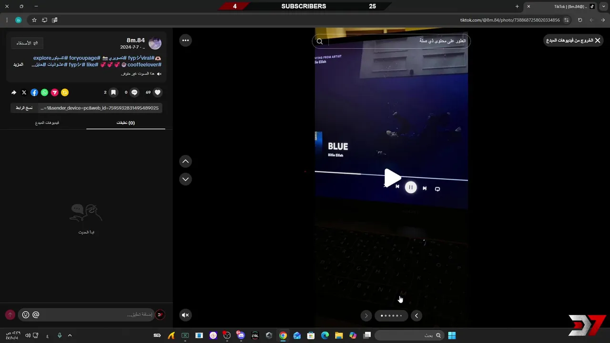Copy link with نسخ الرابط button
The height and width of the screenshot is (343, 610).
click(24, 108)
